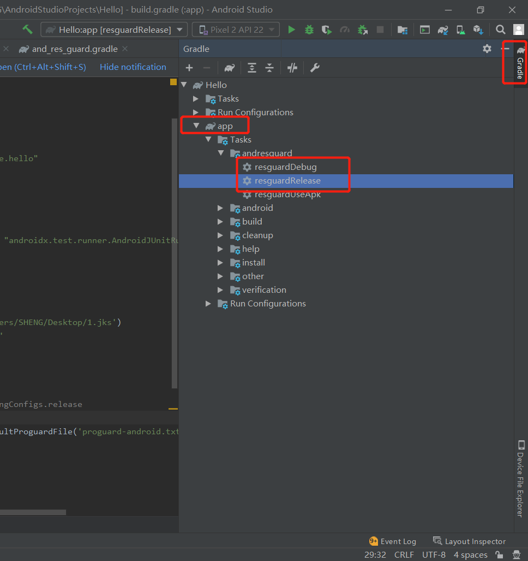Switch to and_res_guard.gradle tab
The width and height of the screenshot is (528, 561).
[74, 49]
